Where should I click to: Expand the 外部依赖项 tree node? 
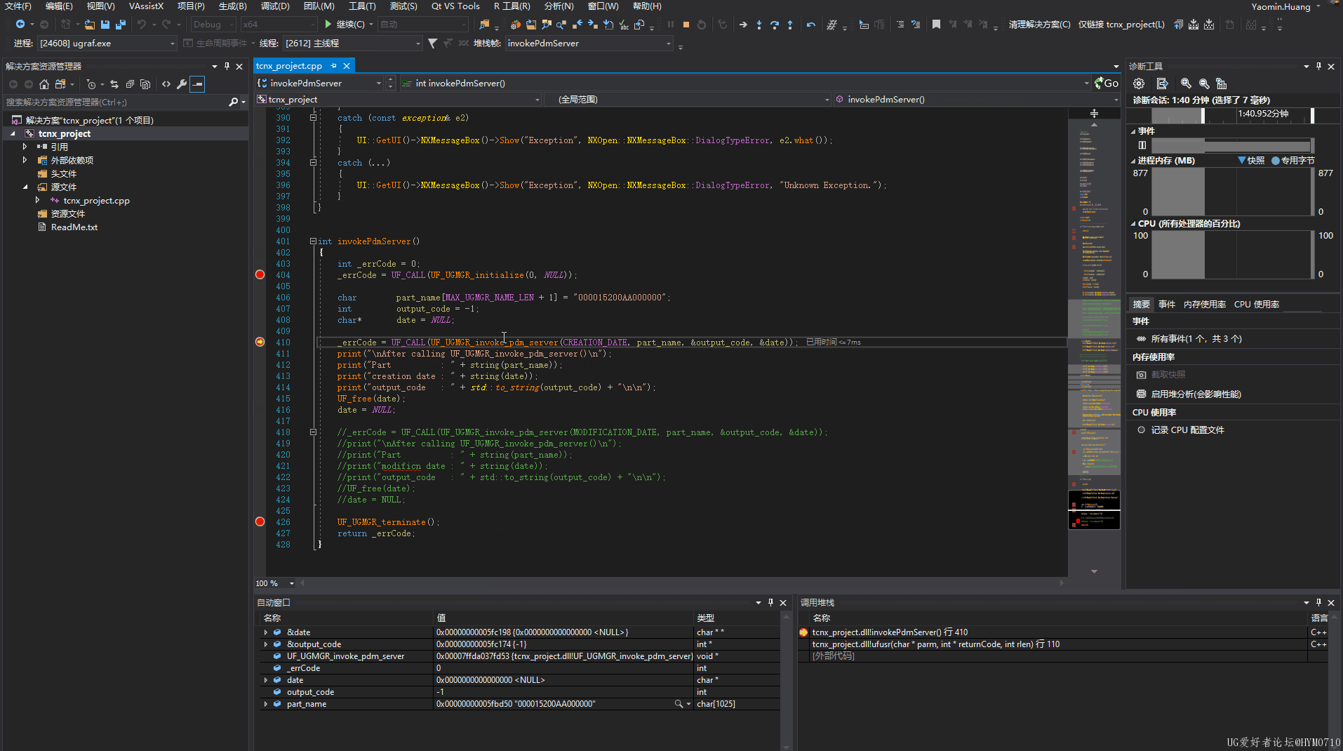coord(25,160)
